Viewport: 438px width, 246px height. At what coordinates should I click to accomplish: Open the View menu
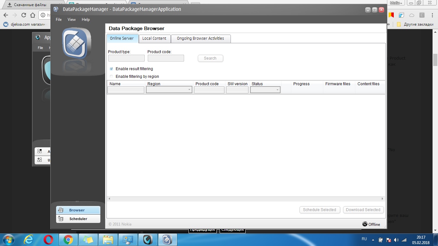point(72,20)
